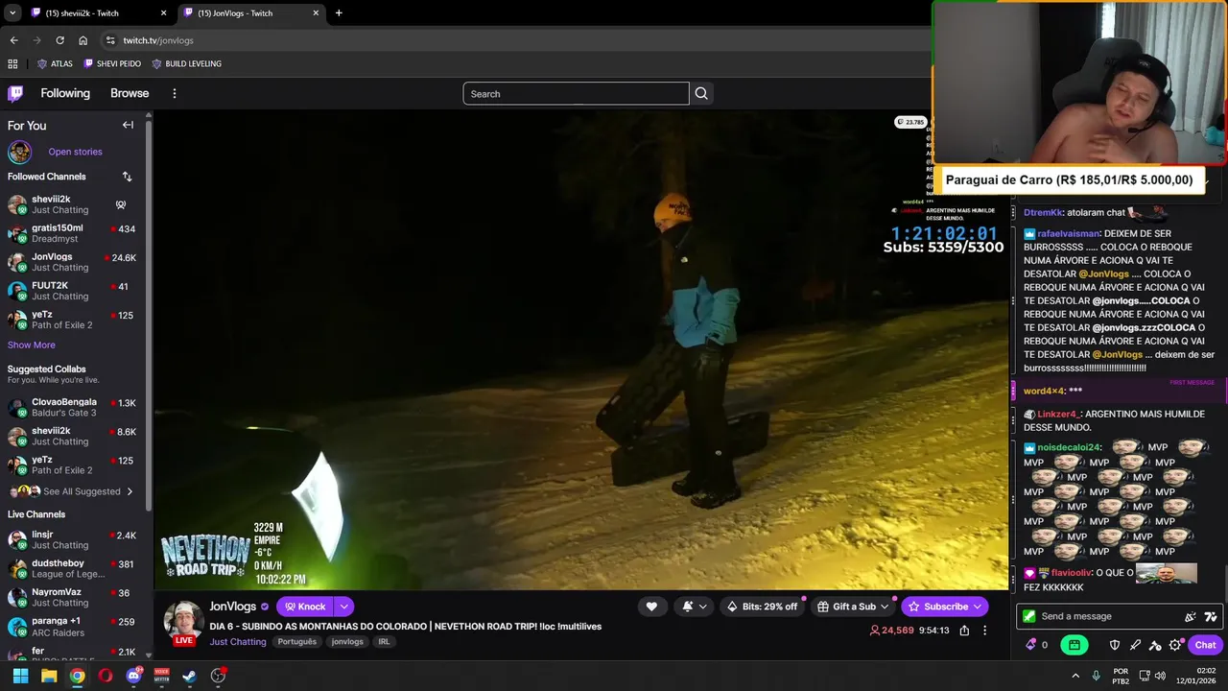This screenshot has height=691, width=1228.
Task: Click the twitch.tv/jonvlogs address bar
Action: [518, 40]
